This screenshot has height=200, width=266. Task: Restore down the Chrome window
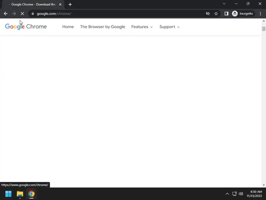tap(248, 4)
